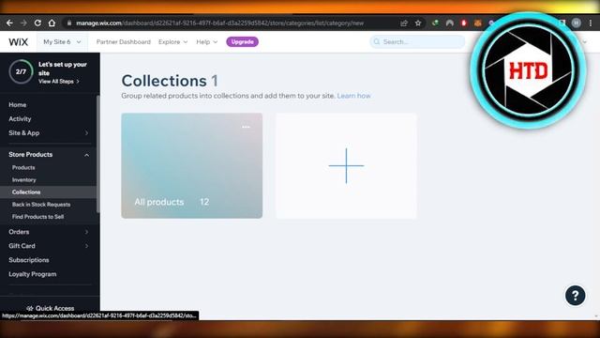Image resolution: width=600 pixels, height=338 pixels.
Task: Open the browser home icon
Action: (x=52, y=23)
